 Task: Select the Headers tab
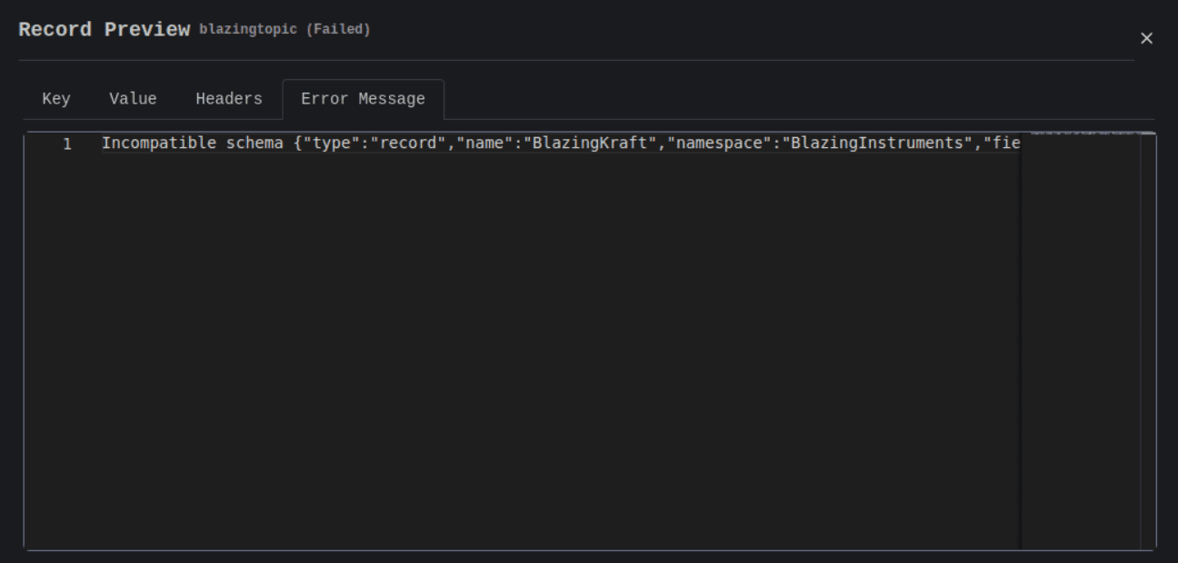(x=228, y=99)
